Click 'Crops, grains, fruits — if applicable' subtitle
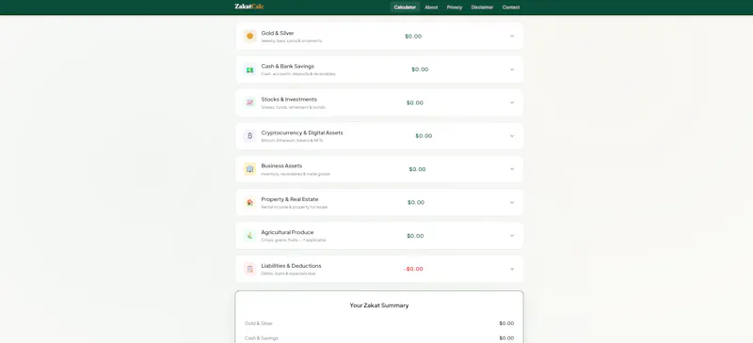This screenshot has height=343, width=753. pos(294,241)
